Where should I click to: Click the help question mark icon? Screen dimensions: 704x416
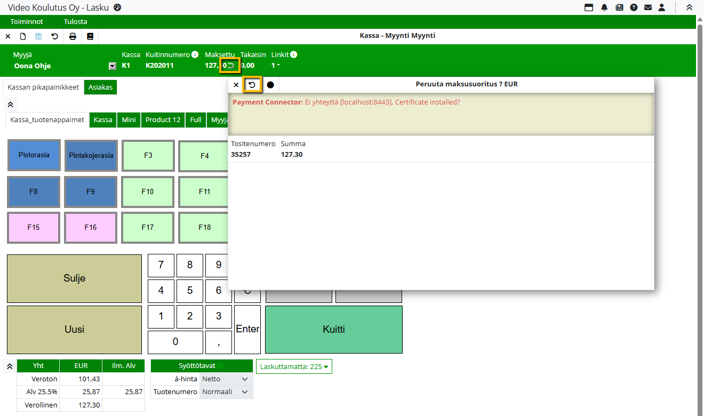634,7
